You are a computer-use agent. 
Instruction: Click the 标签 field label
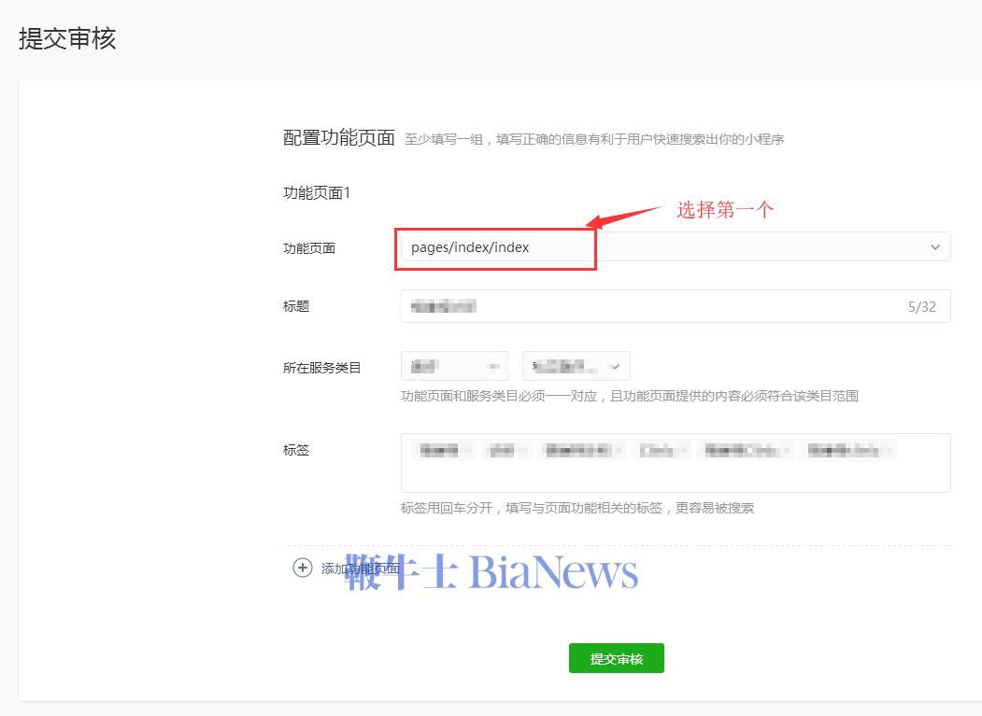(296, 449)
